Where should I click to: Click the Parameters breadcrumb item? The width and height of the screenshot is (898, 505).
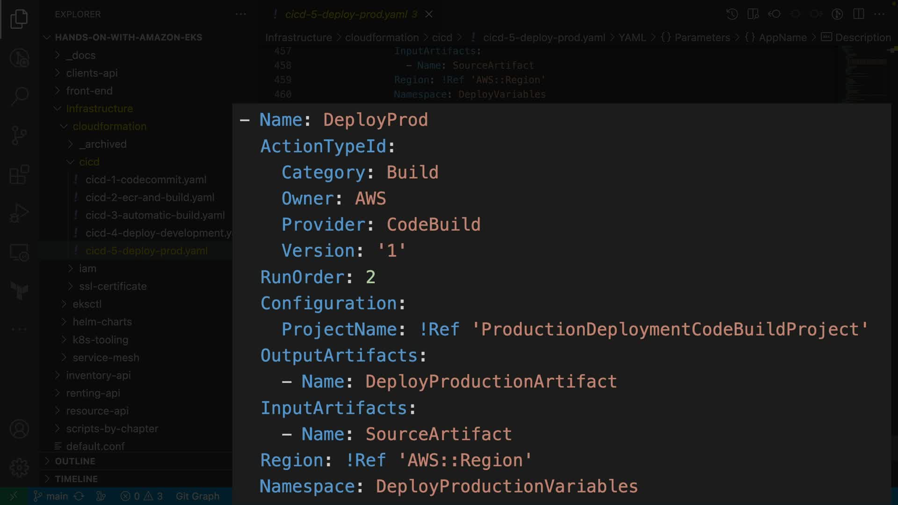pos(702,37)
